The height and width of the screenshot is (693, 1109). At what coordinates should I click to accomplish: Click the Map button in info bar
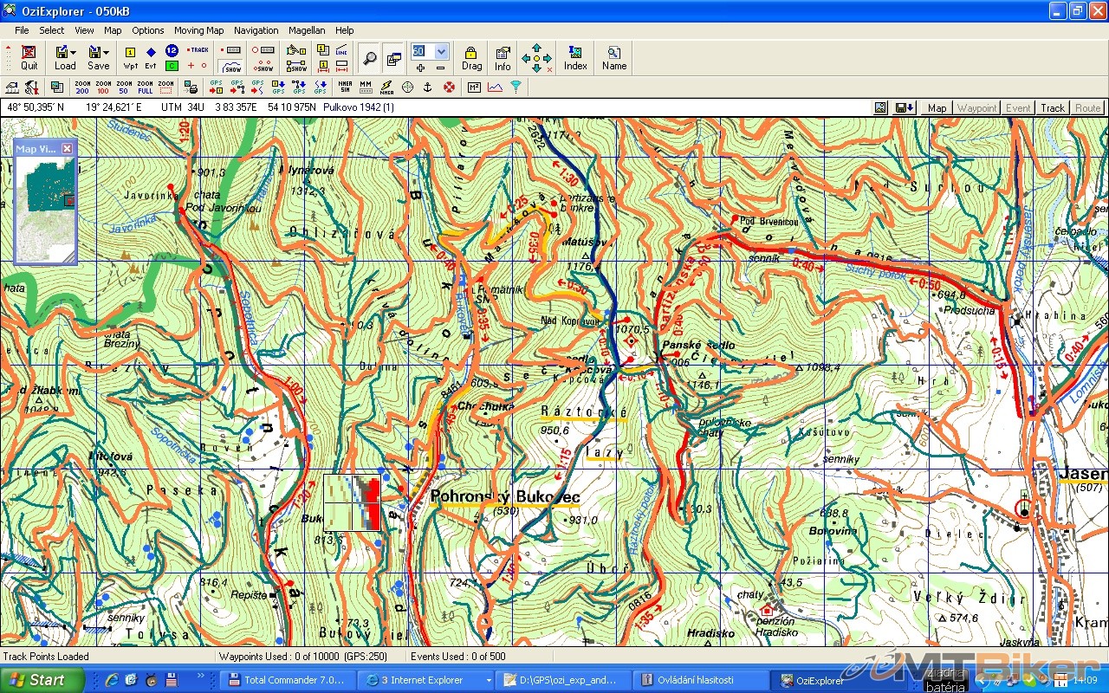click(x=937, y=108)
